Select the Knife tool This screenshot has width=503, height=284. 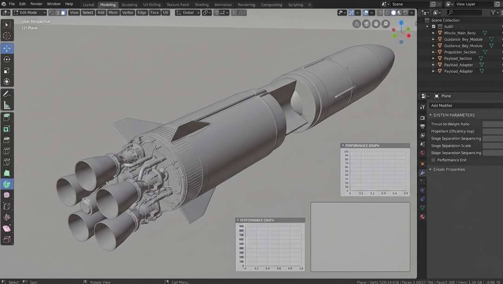(x=7, y=162)
